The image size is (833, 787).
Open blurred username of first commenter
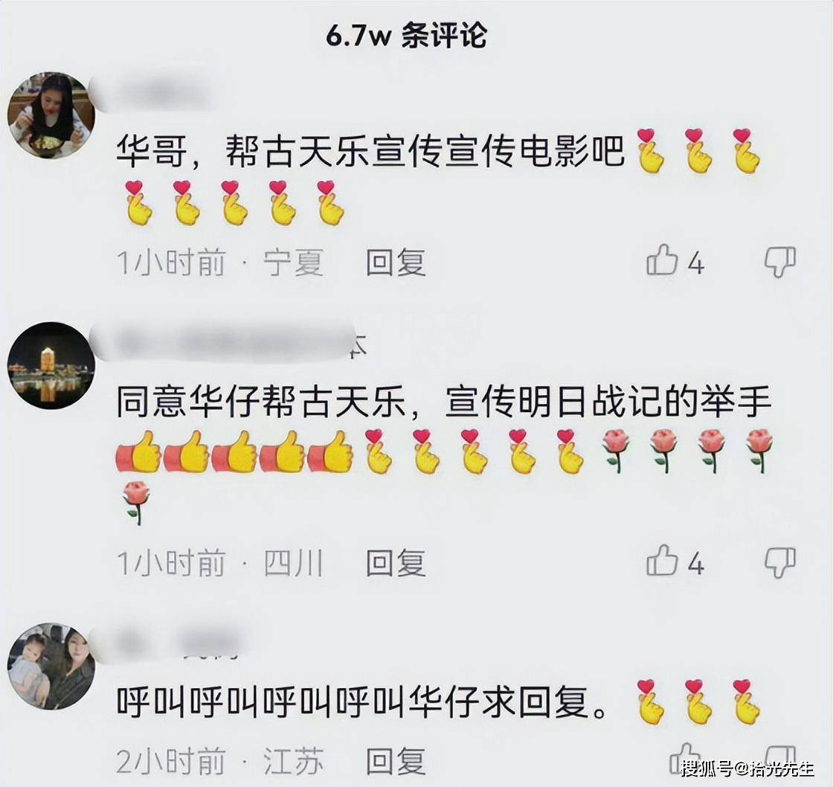point(154,94)
